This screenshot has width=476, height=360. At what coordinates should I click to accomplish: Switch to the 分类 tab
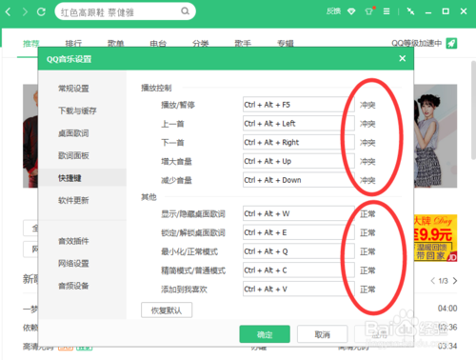tap(201, 44)
